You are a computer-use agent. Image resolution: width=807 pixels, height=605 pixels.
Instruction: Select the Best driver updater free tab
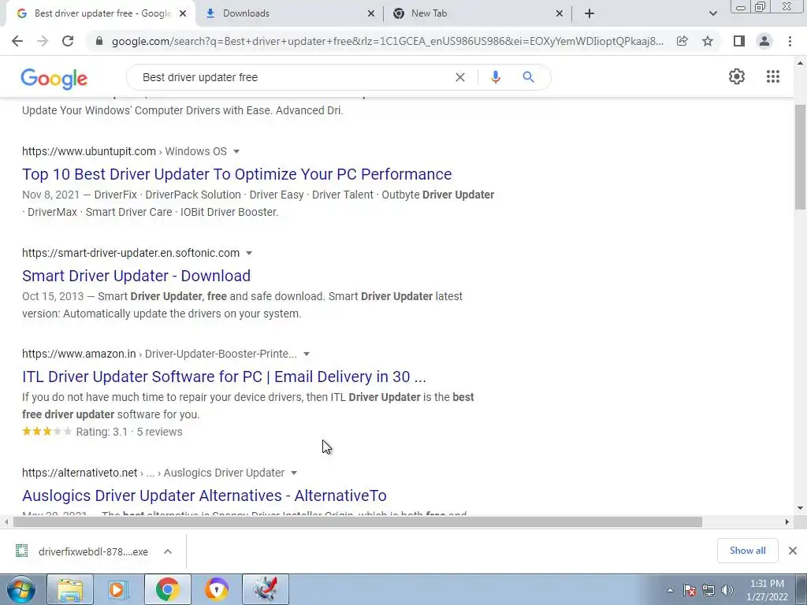tap(101, 13)
